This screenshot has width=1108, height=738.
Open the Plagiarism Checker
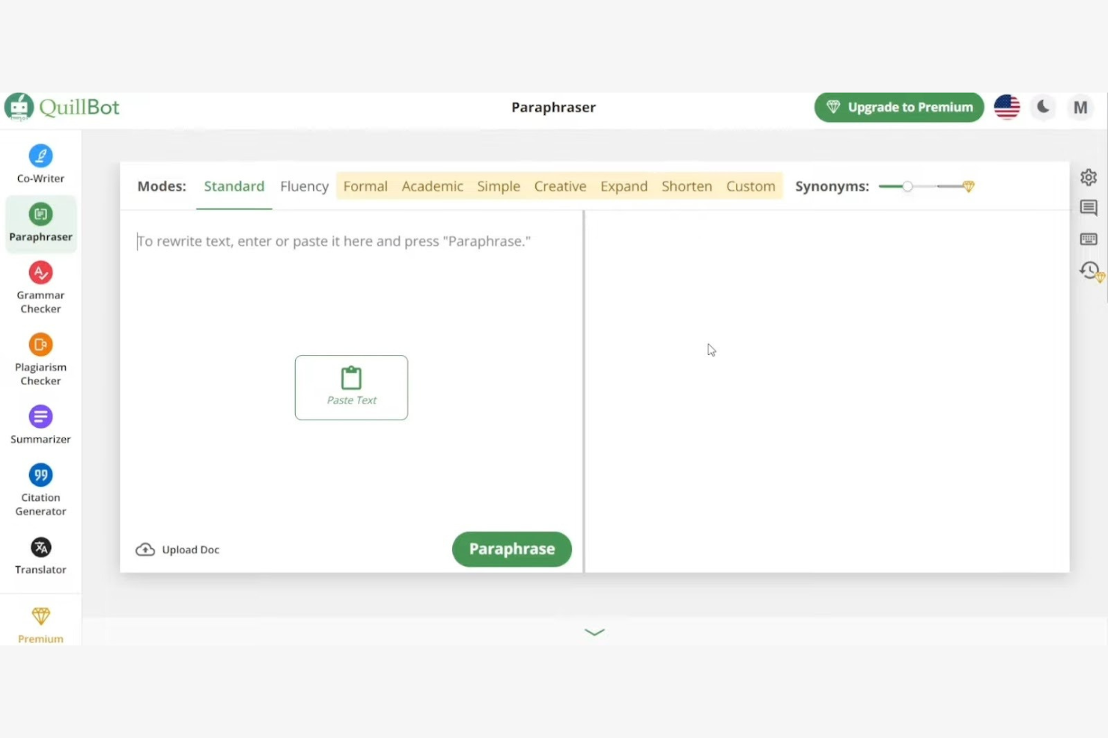tap(40, 359)
